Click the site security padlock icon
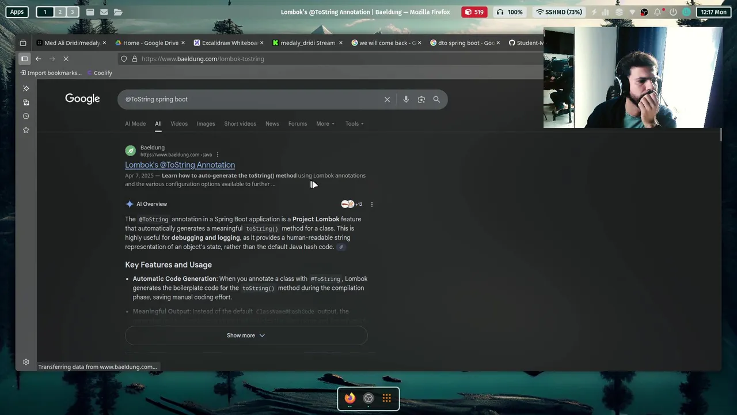Image resolution: width=737 pixels, height=415 pixels. coord(135,59)
